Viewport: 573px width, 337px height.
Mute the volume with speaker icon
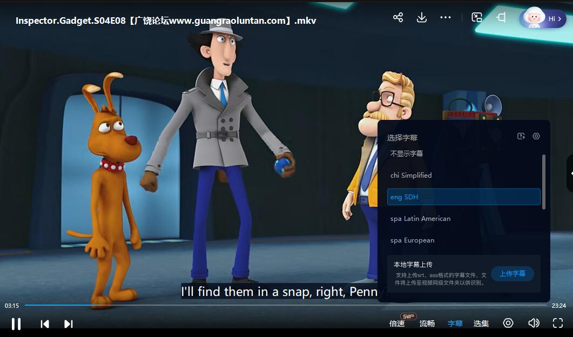click(x=534, y=323)
